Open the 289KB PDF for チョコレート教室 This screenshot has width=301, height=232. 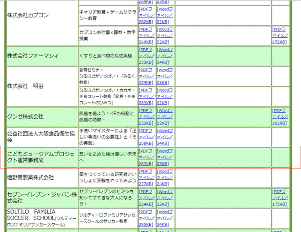coord(147,97)
